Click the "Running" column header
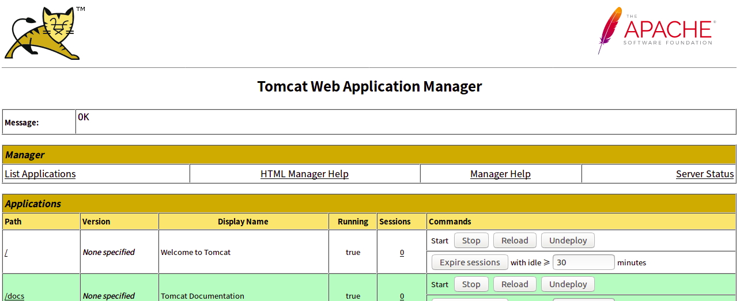 coord(353,222)
